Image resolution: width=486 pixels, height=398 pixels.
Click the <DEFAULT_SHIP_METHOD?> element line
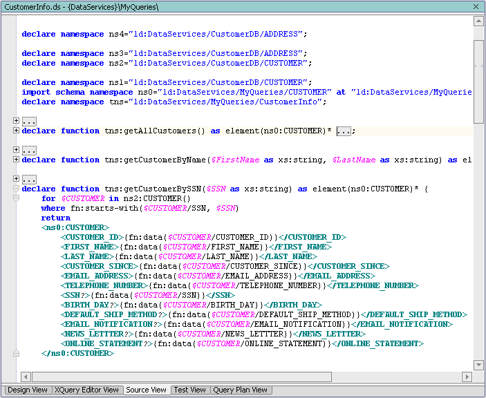(264, 314)
